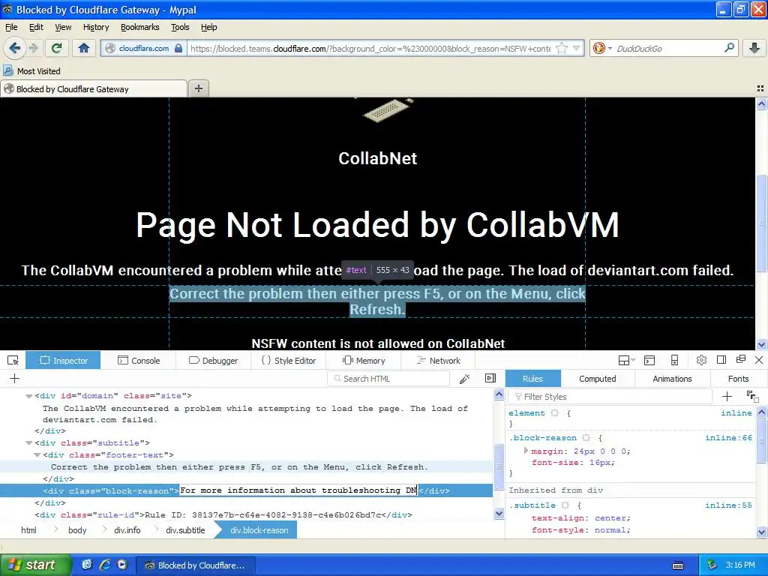
Task: Open a new browser tab
Action: (x=198, y=88)
